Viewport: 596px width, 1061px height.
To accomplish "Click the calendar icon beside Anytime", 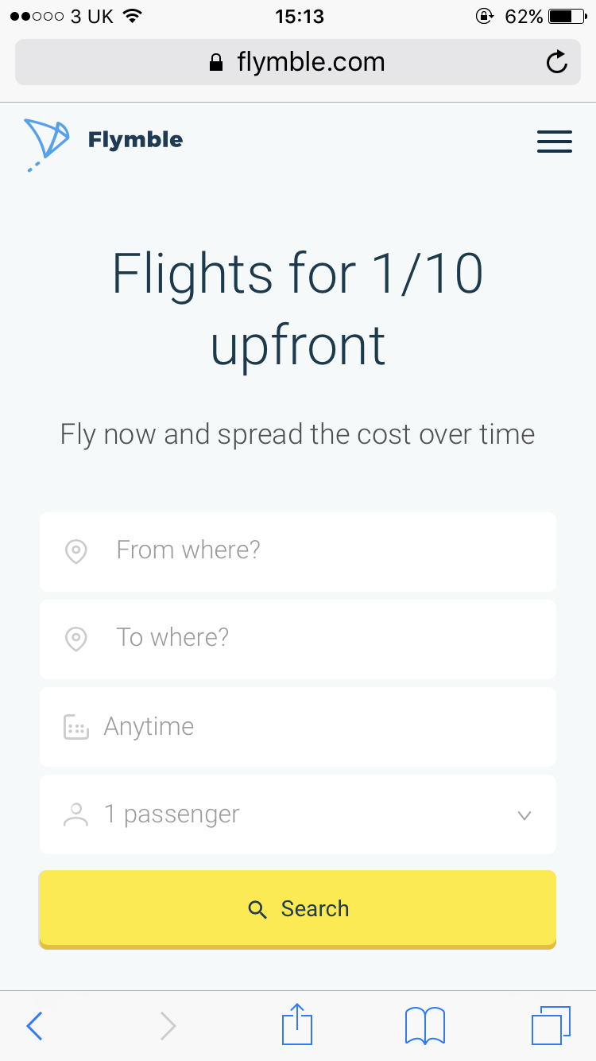I will click(x=75, y=727).
